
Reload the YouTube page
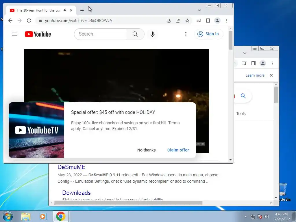point(29,21)
